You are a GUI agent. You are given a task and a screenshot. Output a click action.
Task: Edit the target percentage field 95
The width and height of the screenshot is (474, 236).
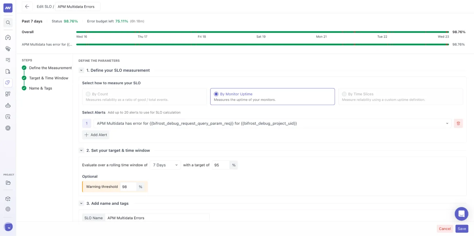click(x=221, y=165)
